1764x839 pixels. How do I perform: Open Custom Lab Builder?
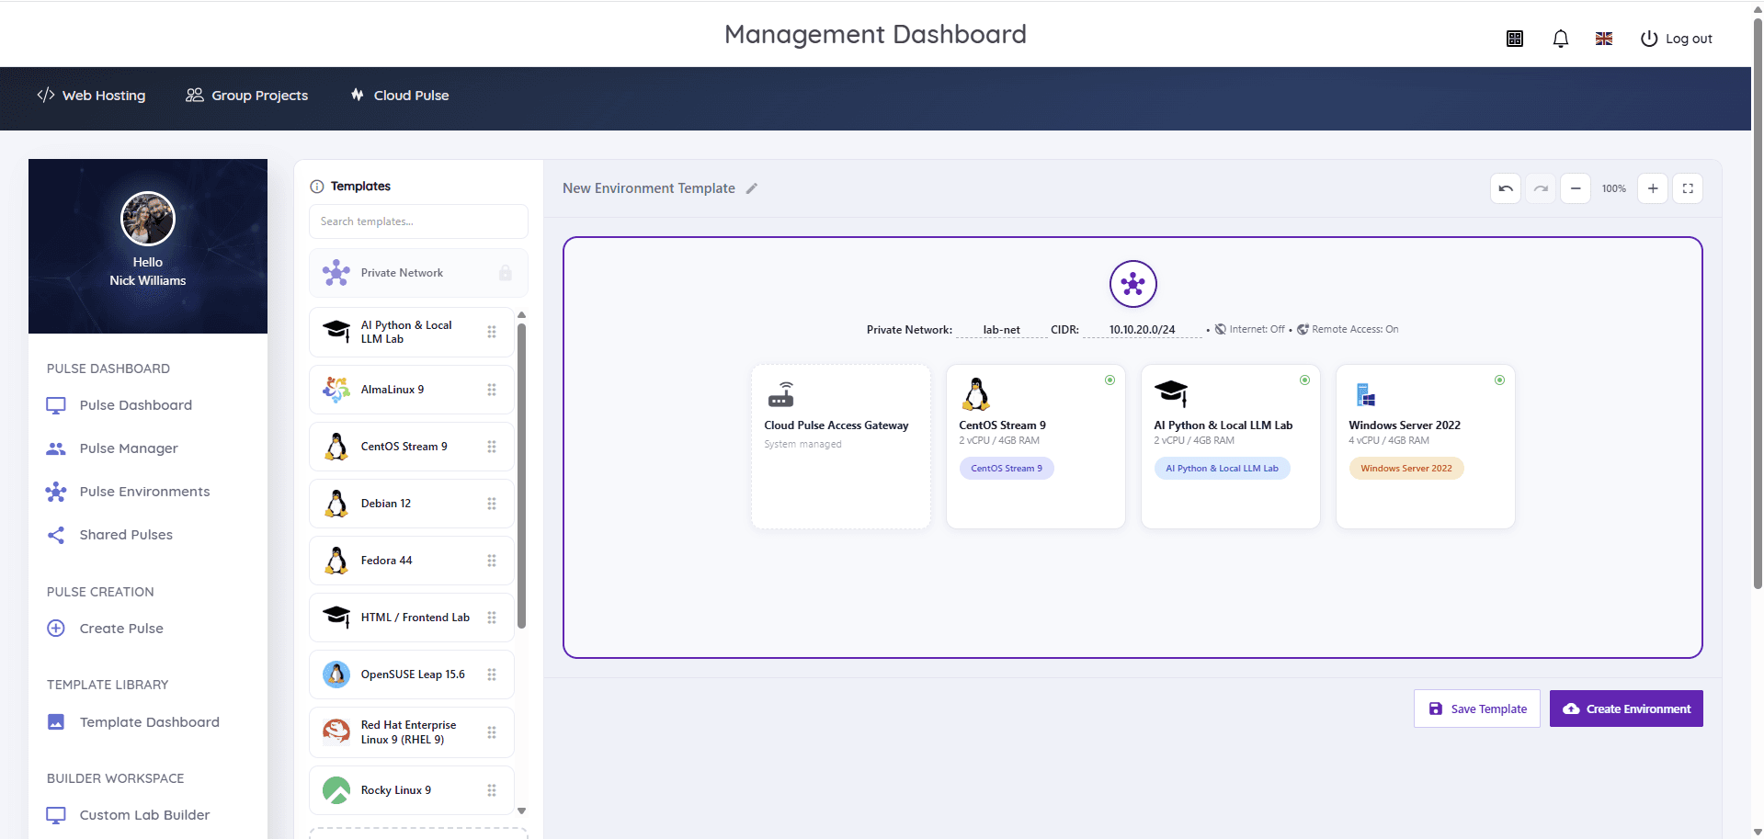pyautogui.click(x=128, y=815)
